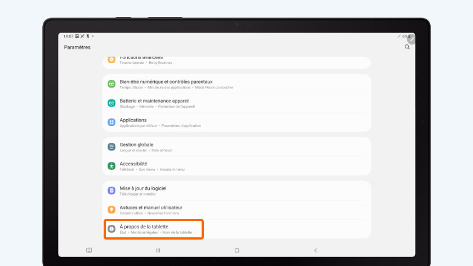The height and width of the screenshot is (266, 473).
Task: Open Mise à jour du logiciel
Action: [x=236, y=191]
